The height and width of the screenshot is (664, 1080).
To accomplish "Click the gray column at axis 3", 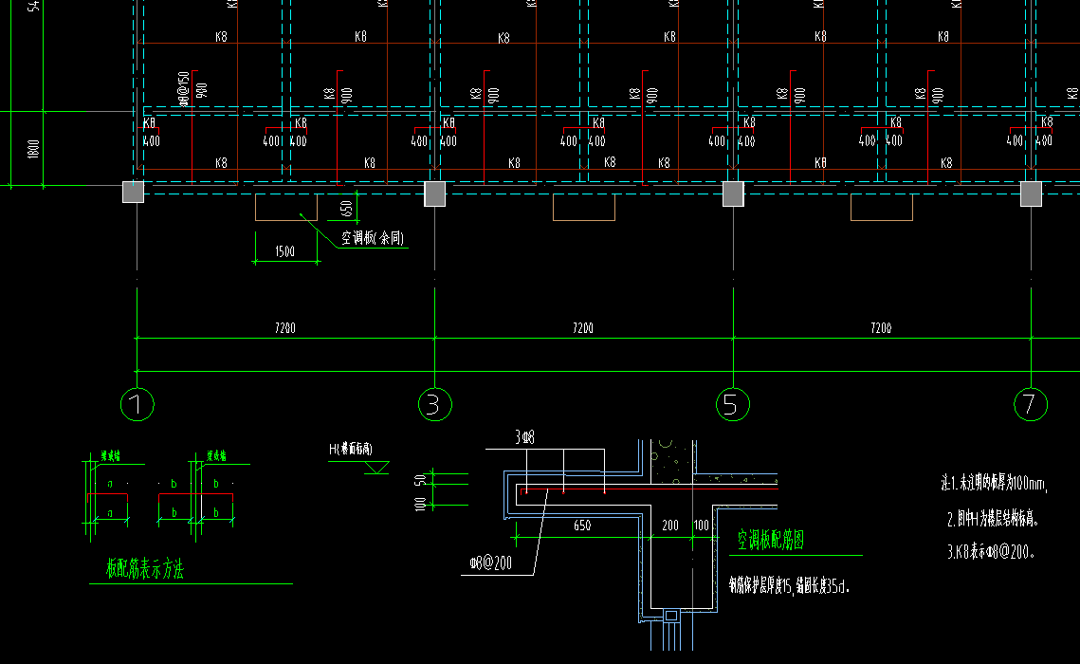I will click(x=434, y=194).
